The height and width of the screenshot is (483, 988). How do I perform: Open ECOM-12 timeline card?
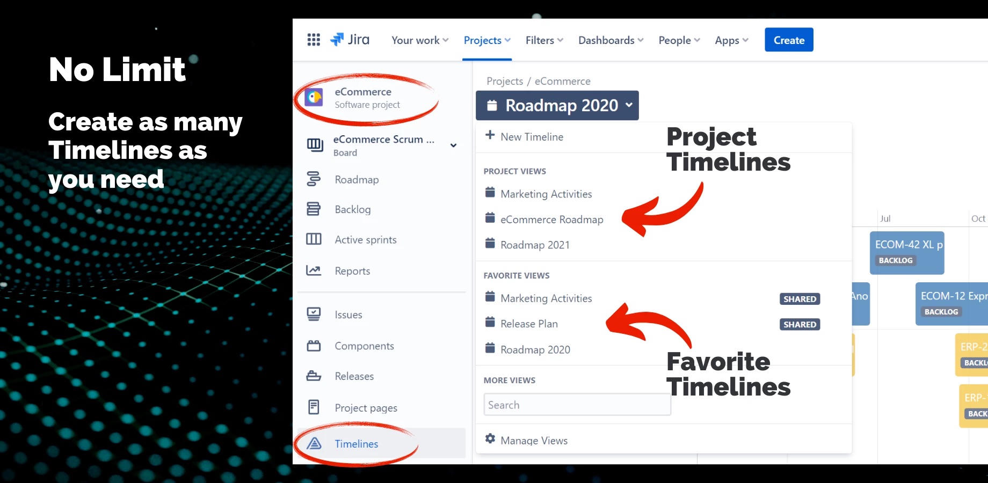tap(951, 304)
